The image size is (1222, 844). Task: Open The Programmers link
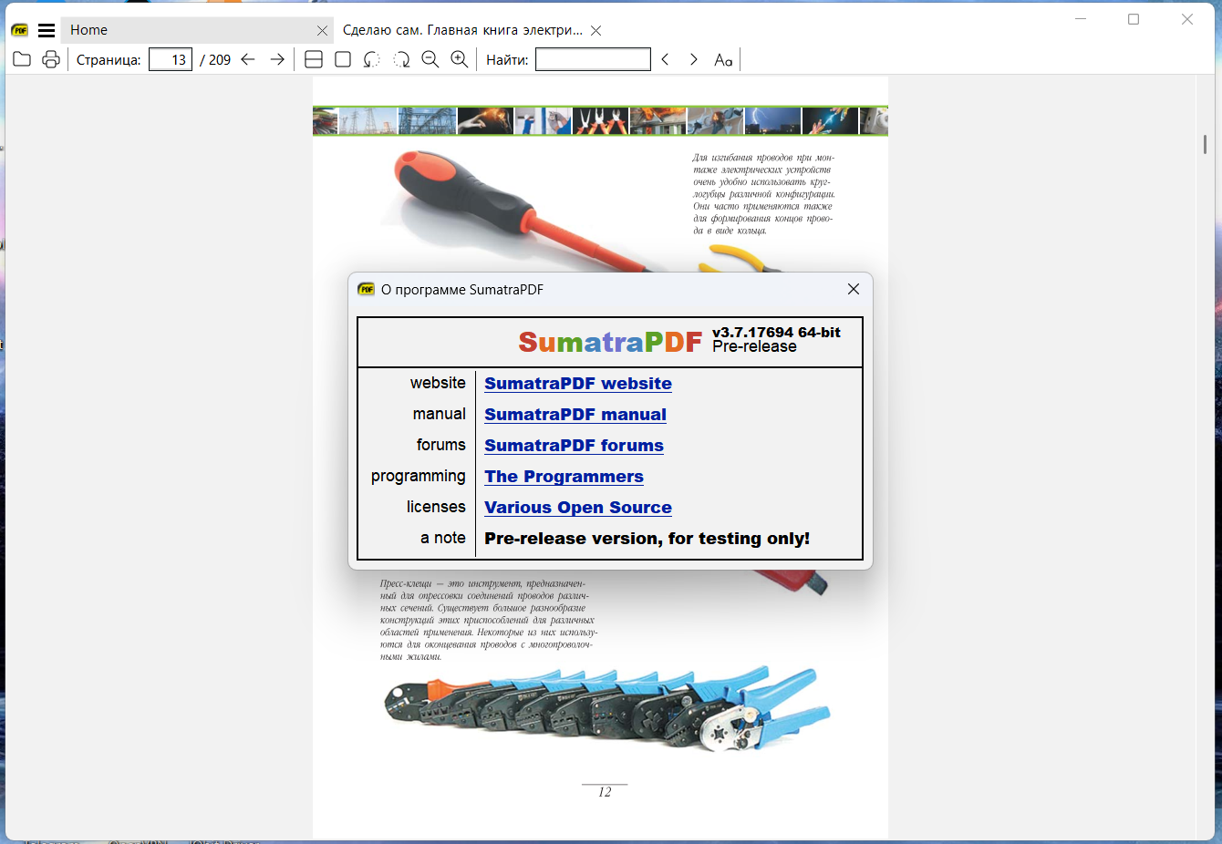tap(564, 477)
